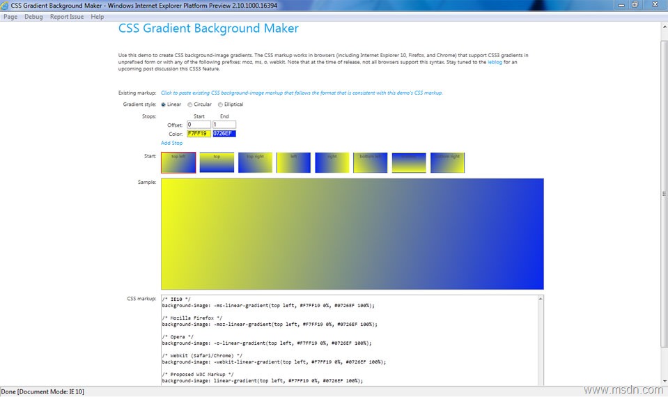Choose the 'right' gradient start thumbnail
Image resolution: width=668 pixels, height=397 pixels.
pyautogui.click(x=332, y=163)
